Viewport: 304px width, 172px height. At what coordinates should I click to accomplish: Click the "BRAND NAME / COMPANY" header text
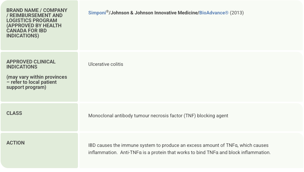coord(37,10)
